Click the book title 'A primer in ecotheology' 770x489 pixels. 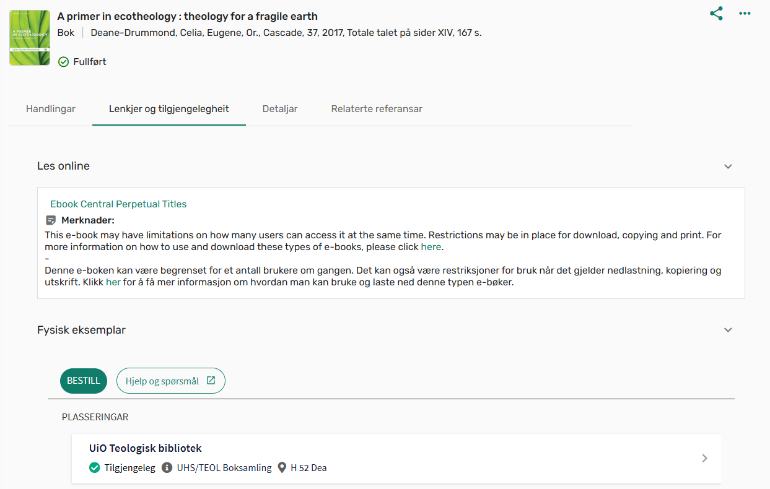188,17
